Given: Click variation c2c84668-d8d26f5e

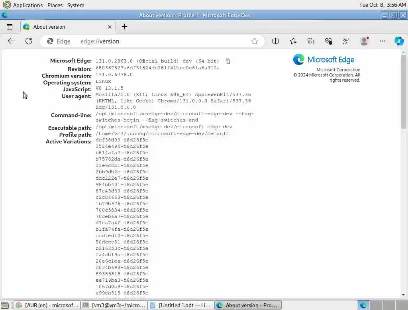Looking at the screenshot, I should point(122,198).
